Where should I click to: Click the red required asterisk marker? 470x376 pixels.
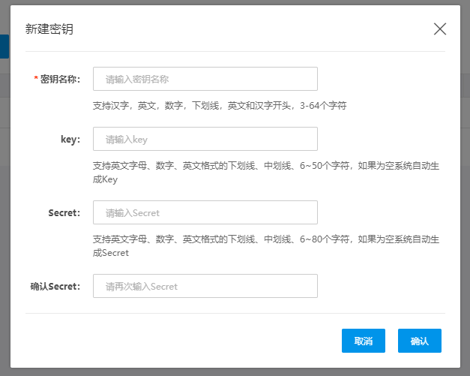coord(36,79)
